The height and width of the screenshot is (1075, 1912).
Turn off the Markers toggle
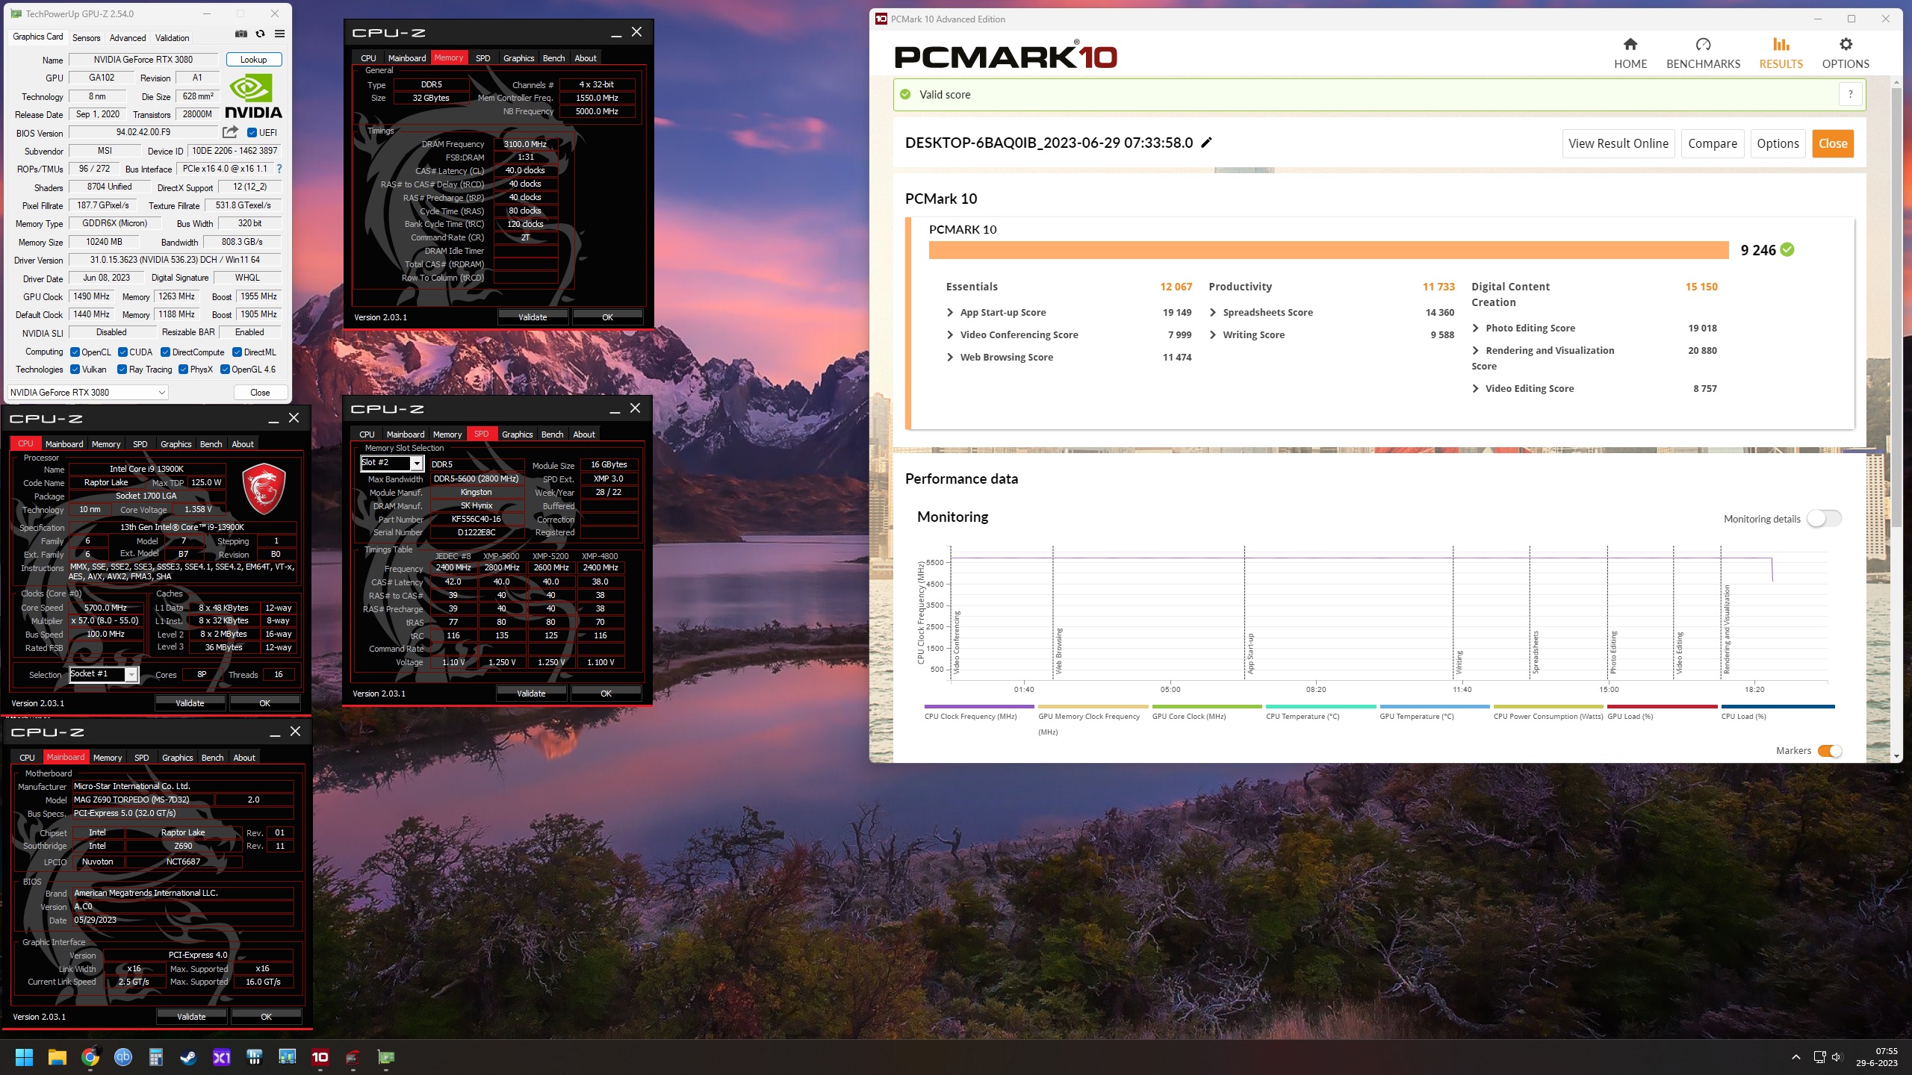coord(1830,751)
